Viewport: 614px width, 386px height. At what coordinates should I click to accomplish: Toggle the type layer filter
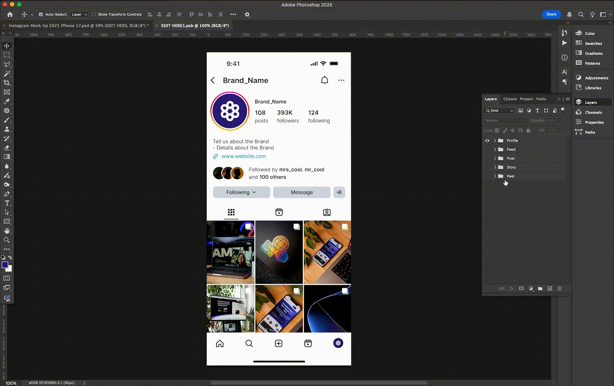click(x=538, y=111)
